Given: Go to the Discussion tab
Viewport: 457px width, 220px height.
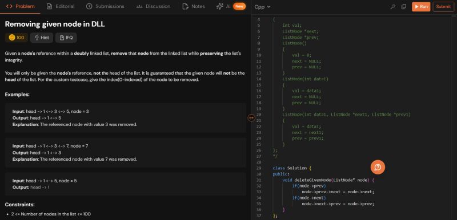Looking at the screenshot, I should [153, 6].
